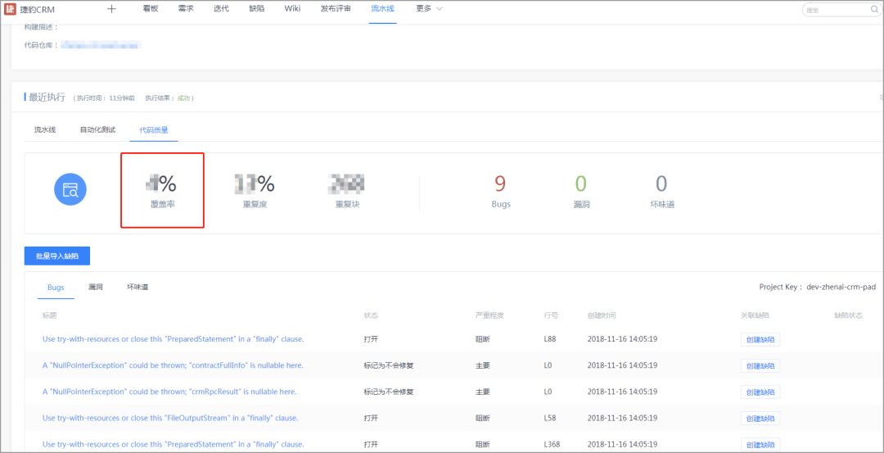Image resolution: width=884 pixels, height=453 pixels.
Task: Expand the 更多 dropdown menu
Action: pyautogui.click(x=429, y=9)
